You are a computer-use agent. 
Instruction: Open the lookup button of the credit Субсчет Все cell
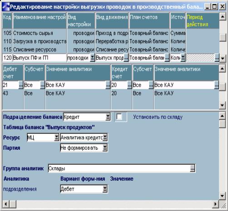click(x=151, y=85)
